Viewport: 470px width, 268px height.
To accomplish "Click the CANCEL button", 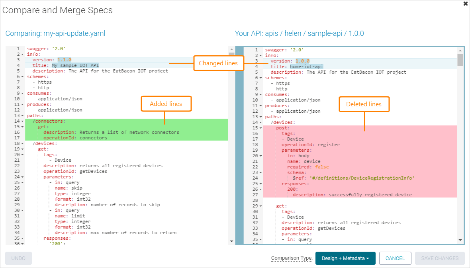I will [395, 258].
